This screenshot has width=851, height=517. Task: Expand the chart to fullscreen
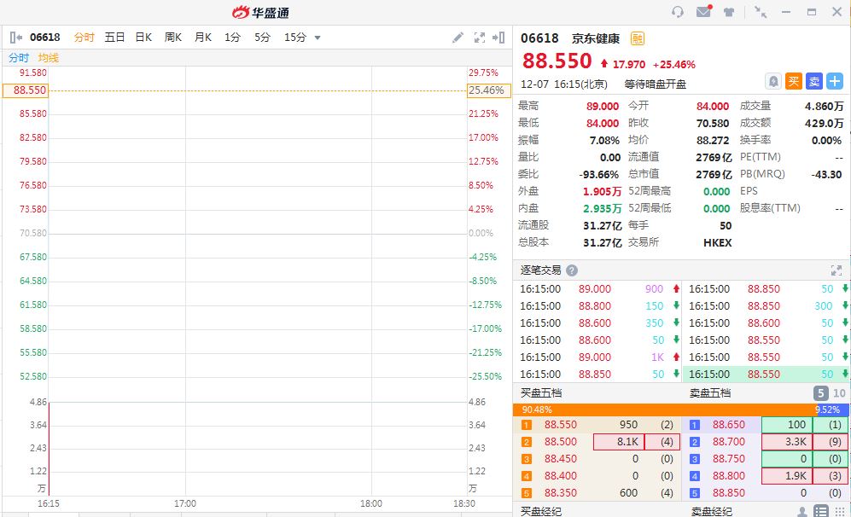pos(479,38)
